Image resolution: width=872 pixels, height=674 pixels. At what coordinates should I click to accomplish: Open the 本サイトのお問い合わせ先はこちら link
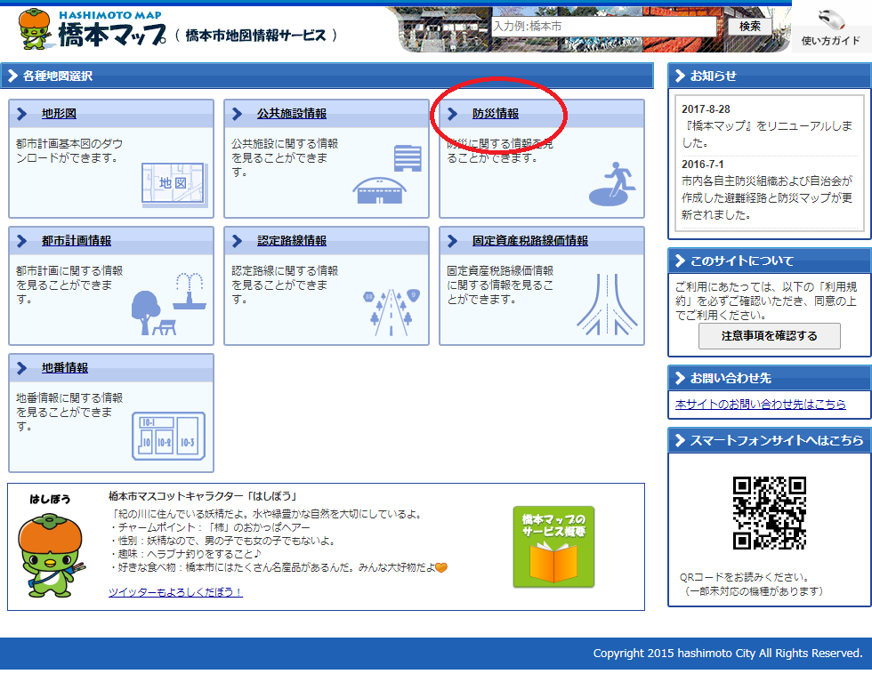[760, 404]
